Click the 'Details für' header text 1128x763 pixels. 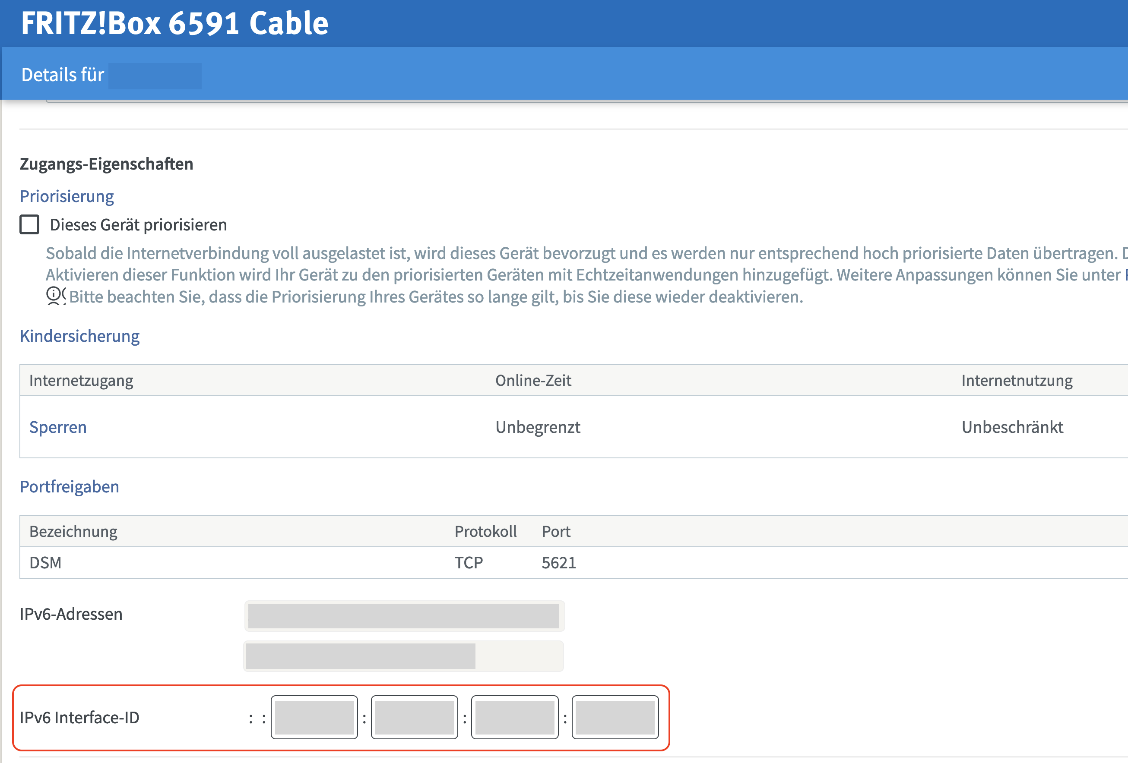click(x=63, y=75)
